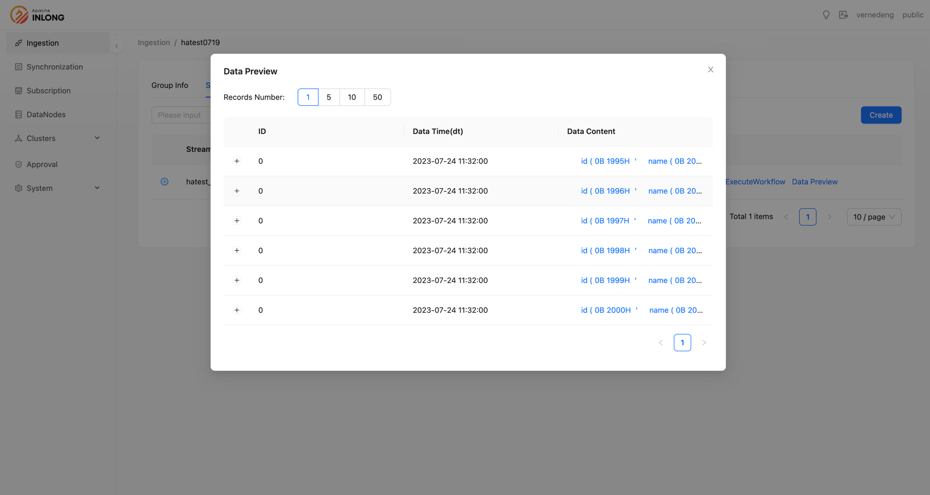Screen dimensions: 930x495
Task: Open the Subscription menu item
Action: [48, 91]
